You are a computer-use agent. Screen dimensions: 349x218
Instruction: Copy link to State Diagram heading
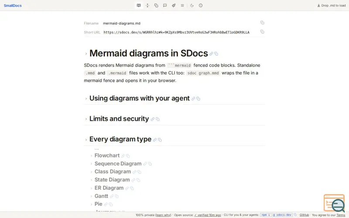[133, 180]
